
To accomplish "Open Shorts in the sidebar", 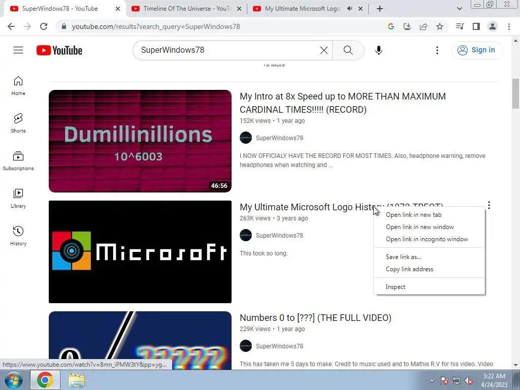I will click(x=18, y=123).
